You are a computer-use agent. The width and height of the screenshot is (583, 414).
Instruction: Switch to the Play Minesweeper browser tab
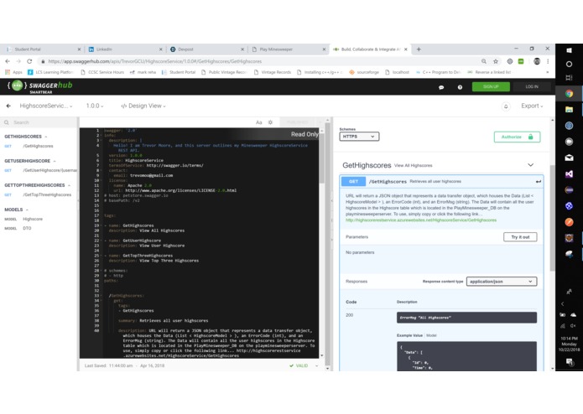click(x=289, y=49)
